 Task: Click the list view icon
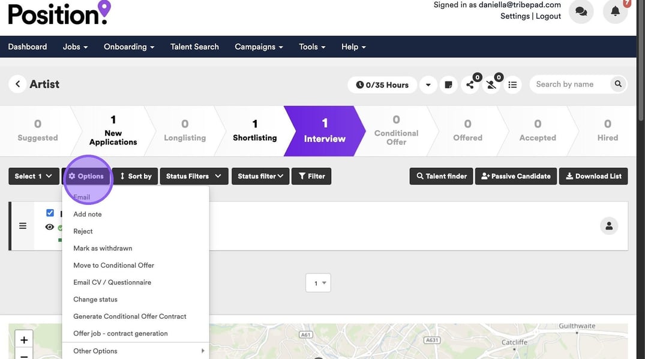coord(512,85)
